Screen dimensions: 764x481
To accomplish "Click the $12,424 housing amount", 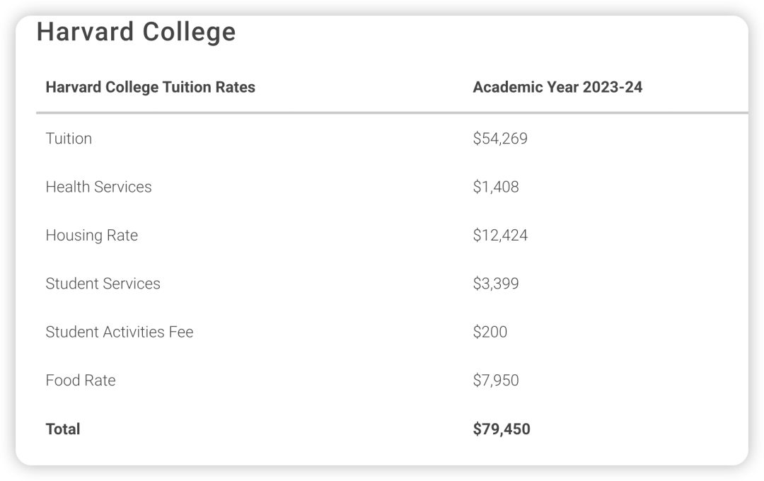I will [500, 236].
